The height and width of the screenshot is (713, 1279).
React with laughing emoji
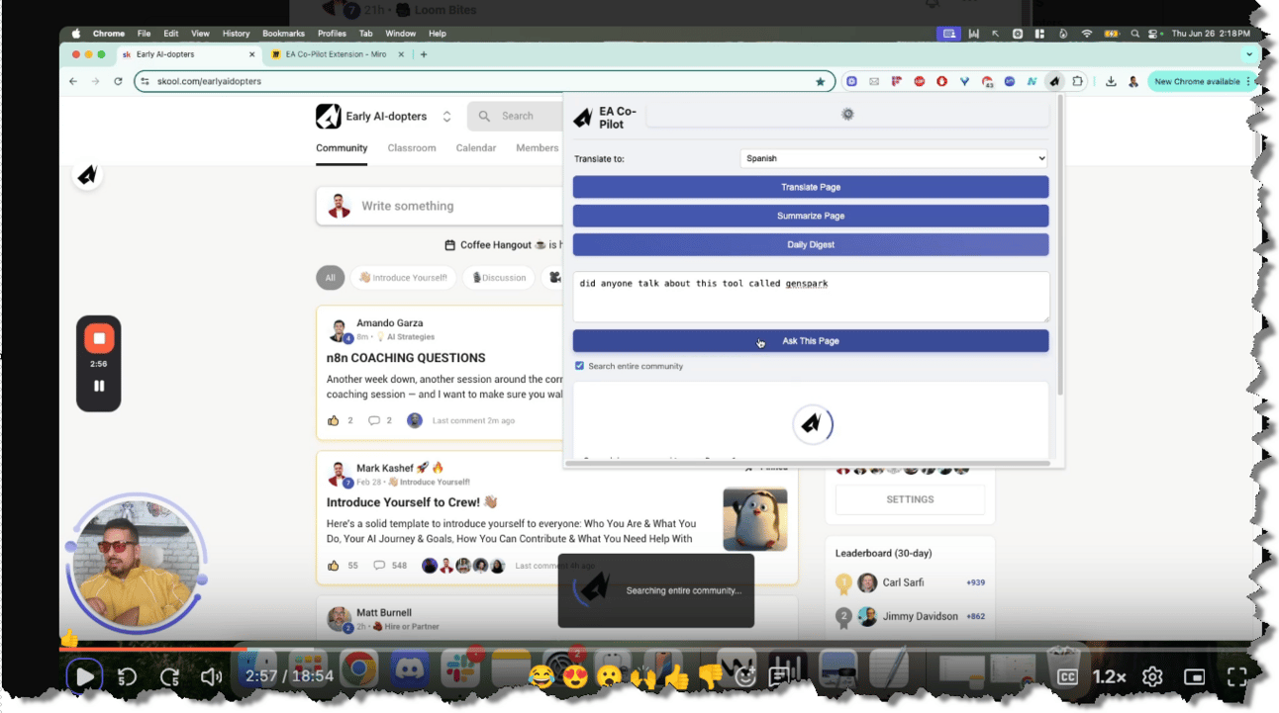pyautogui.click(x=541, y=677)
